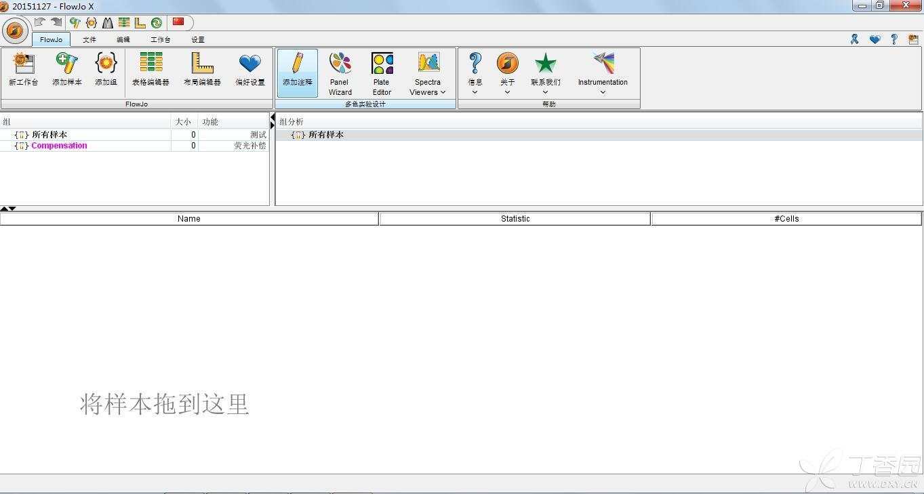Toggle the 添加注释 (Add Annotation) pencil button
Screen dimensions: 924x494
(298, 73)
